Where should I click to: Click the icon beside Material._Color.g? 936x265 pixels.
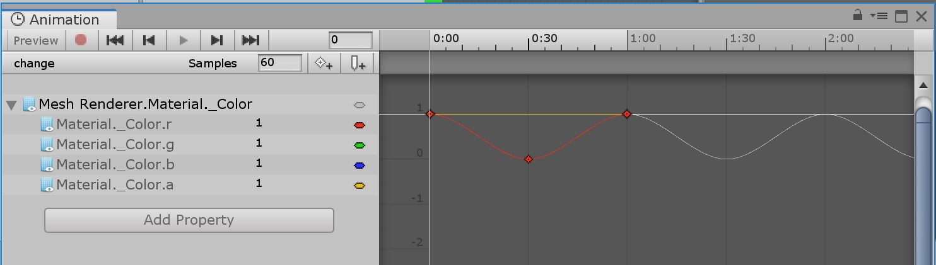coord(48,145)
